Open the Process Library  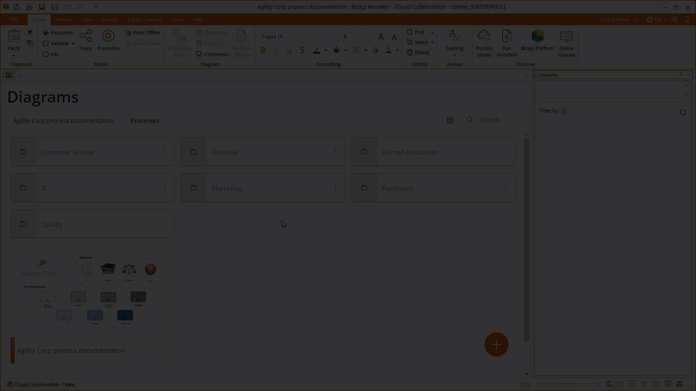click(x=484, y=43)
